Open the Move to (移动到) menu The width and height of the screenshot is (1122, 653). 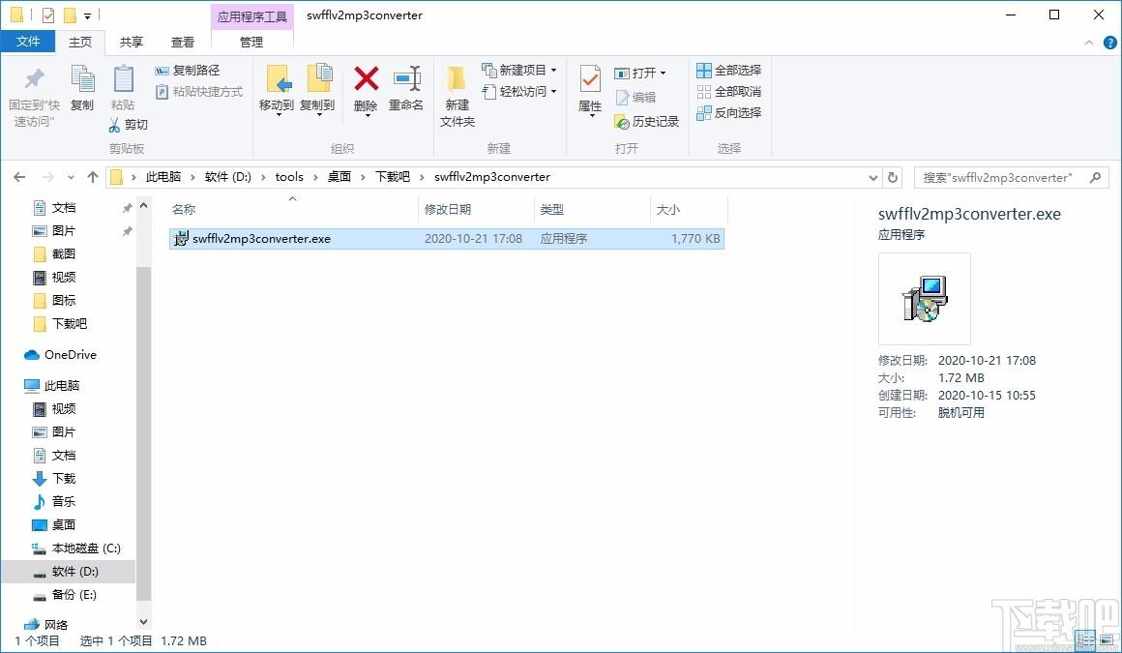(x=277, y=89)
